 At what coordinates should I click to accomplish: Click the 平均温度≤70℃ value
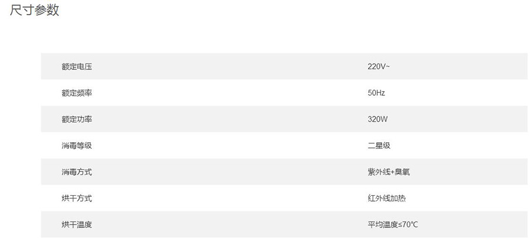pos(393,224)
